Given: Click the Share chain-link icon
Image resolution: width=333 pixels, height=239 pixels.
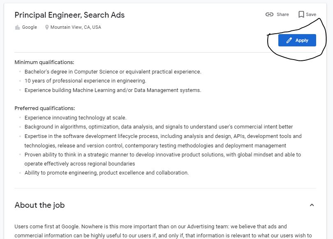Looking at the screenshot, I should (x=269, y=14).
